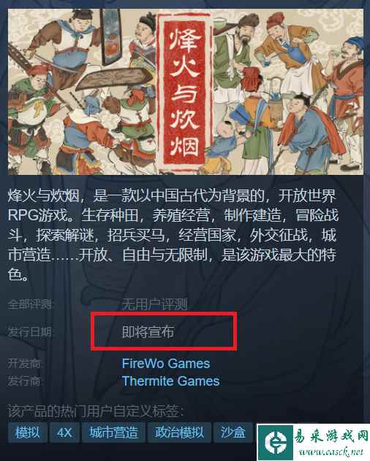Click the 发行日期 label

(x=29, y=332)
